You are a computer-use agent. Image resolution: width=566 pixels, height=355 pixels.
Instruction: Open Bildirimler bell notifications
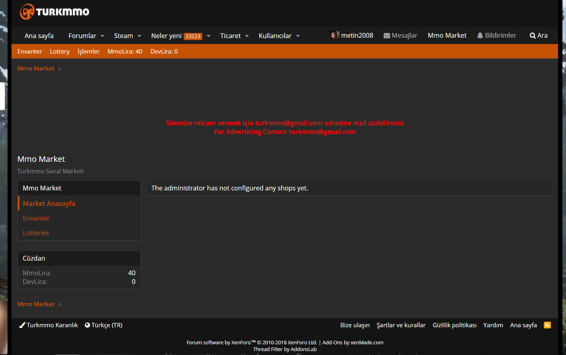tap(496, 35)
